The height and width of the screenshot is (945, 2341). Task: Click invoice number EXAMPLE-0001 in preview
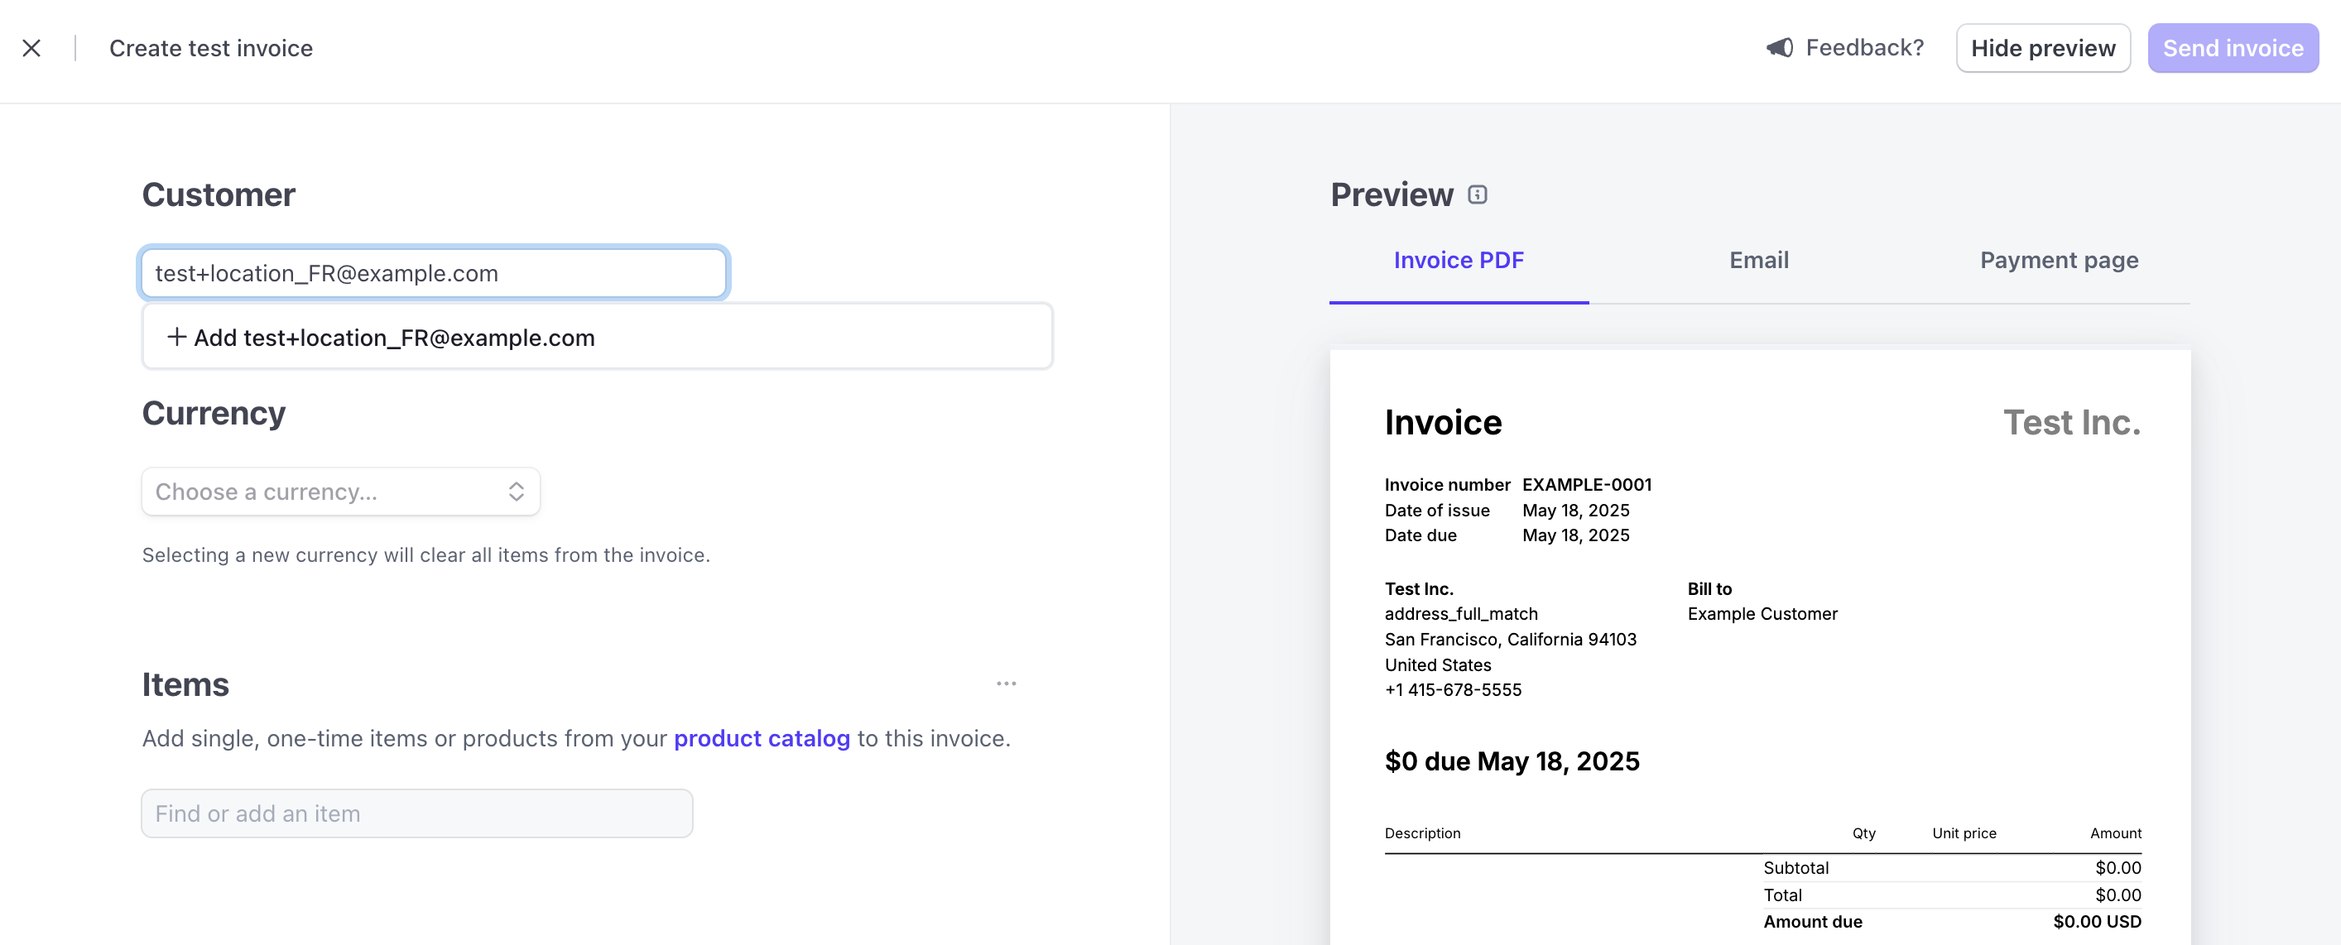[1587, 484]
